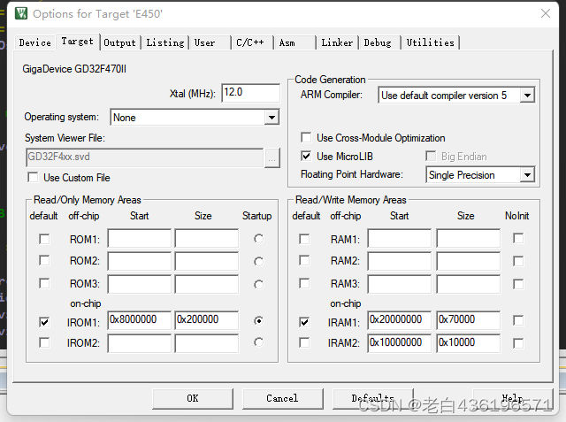Click the Xtal (MHz) input field
566x422 pixels.
250,93
